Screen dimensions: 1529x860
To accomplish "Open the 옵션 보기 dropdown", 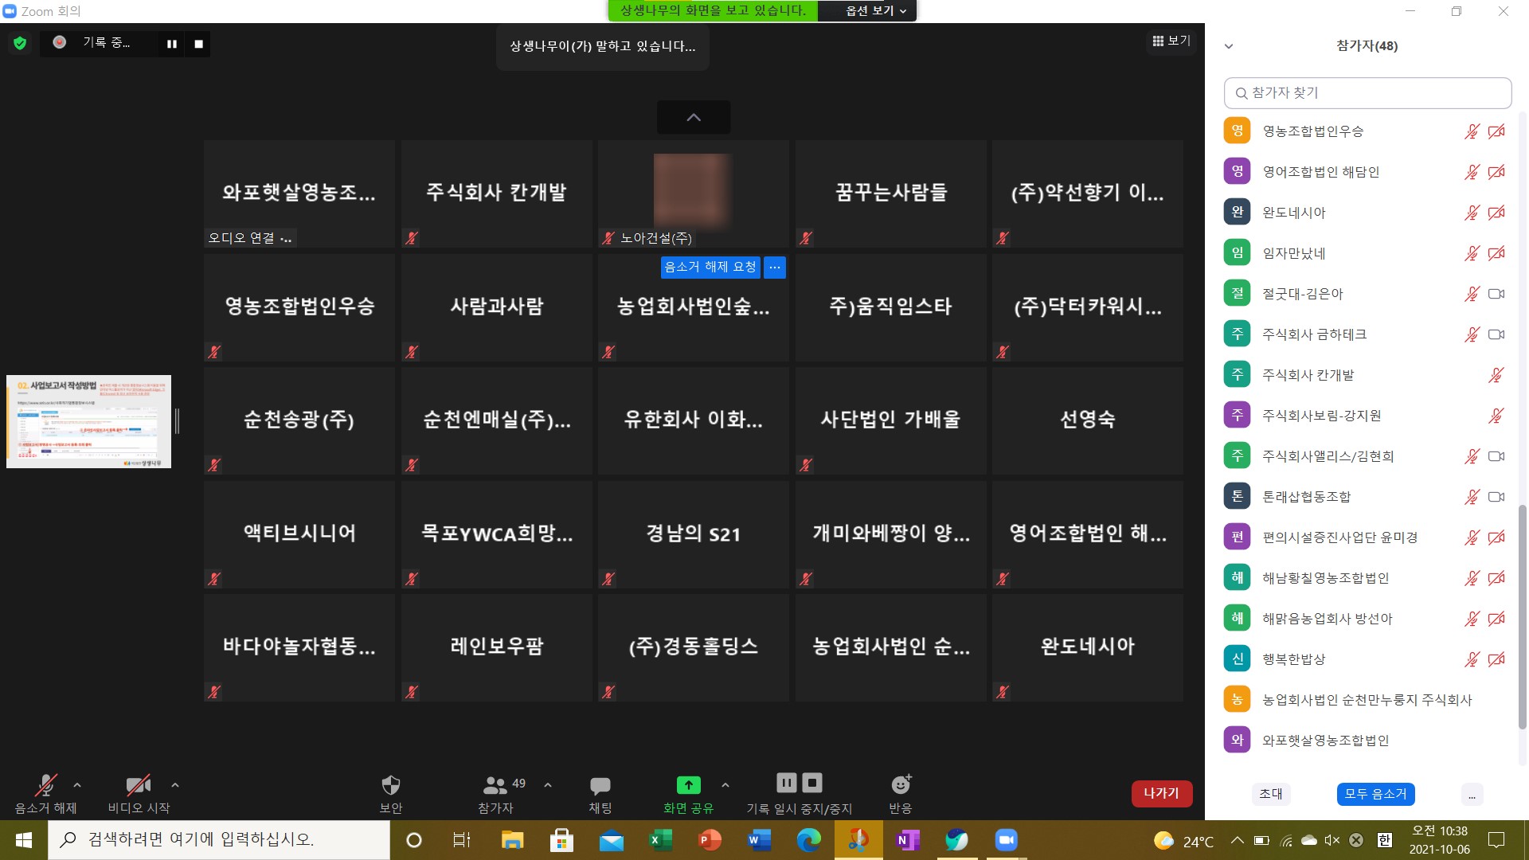I will coord(875,10).
